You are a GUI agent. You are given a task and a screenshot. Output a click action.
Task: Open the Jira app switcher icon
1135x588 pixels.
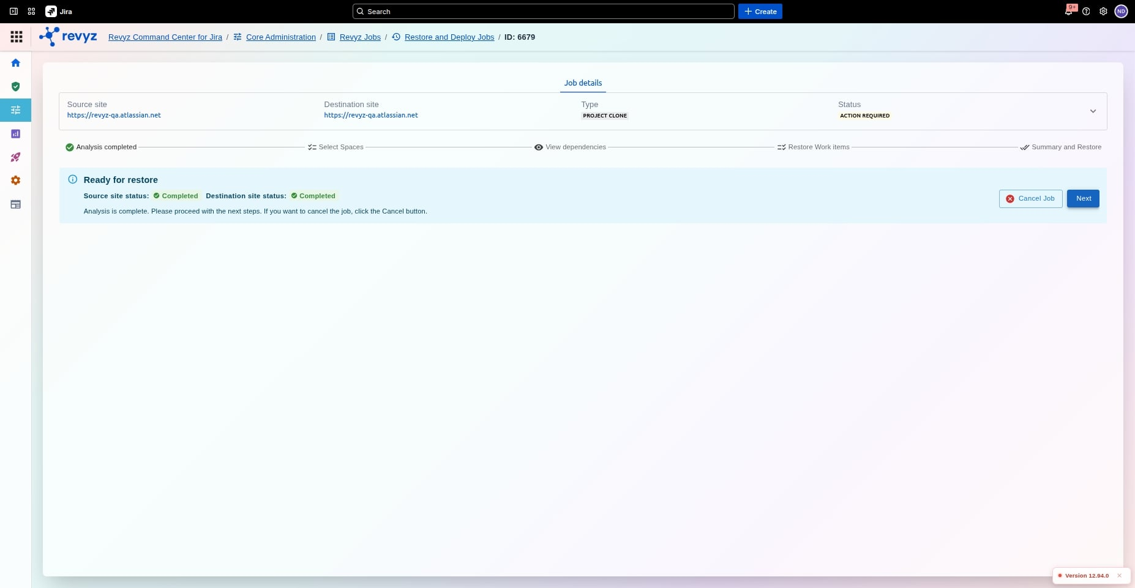point(31,12)
